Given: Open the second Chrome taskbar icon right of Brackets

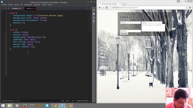Looking at the screenshot, I should pyautogui.click(x=70, y=106).
